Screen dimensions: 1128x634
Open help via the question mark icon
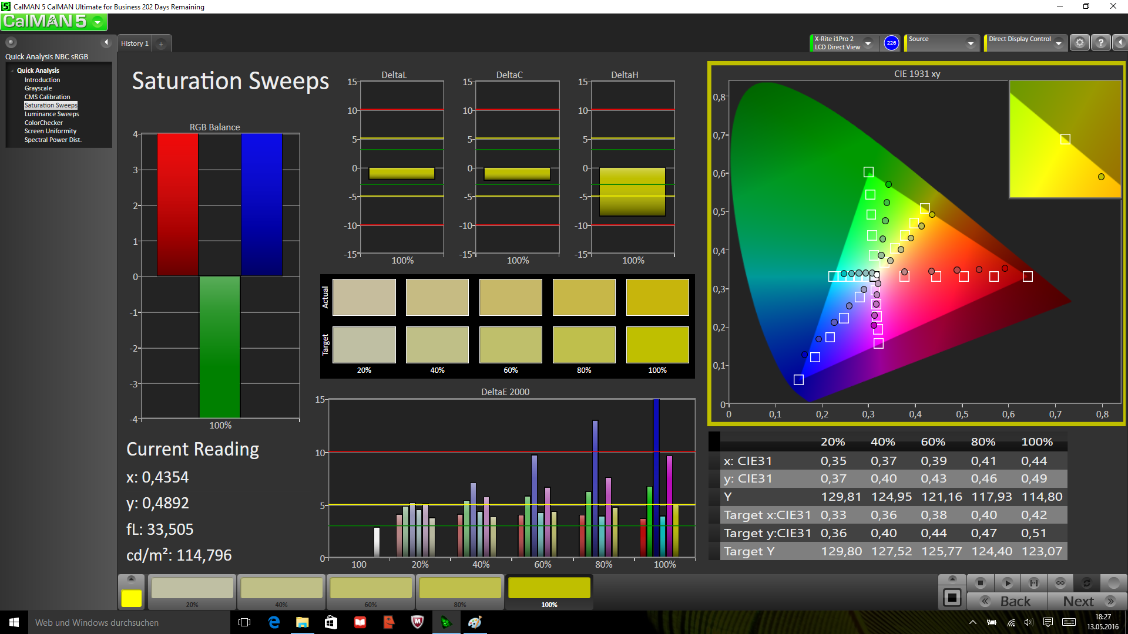(1101, 43)
